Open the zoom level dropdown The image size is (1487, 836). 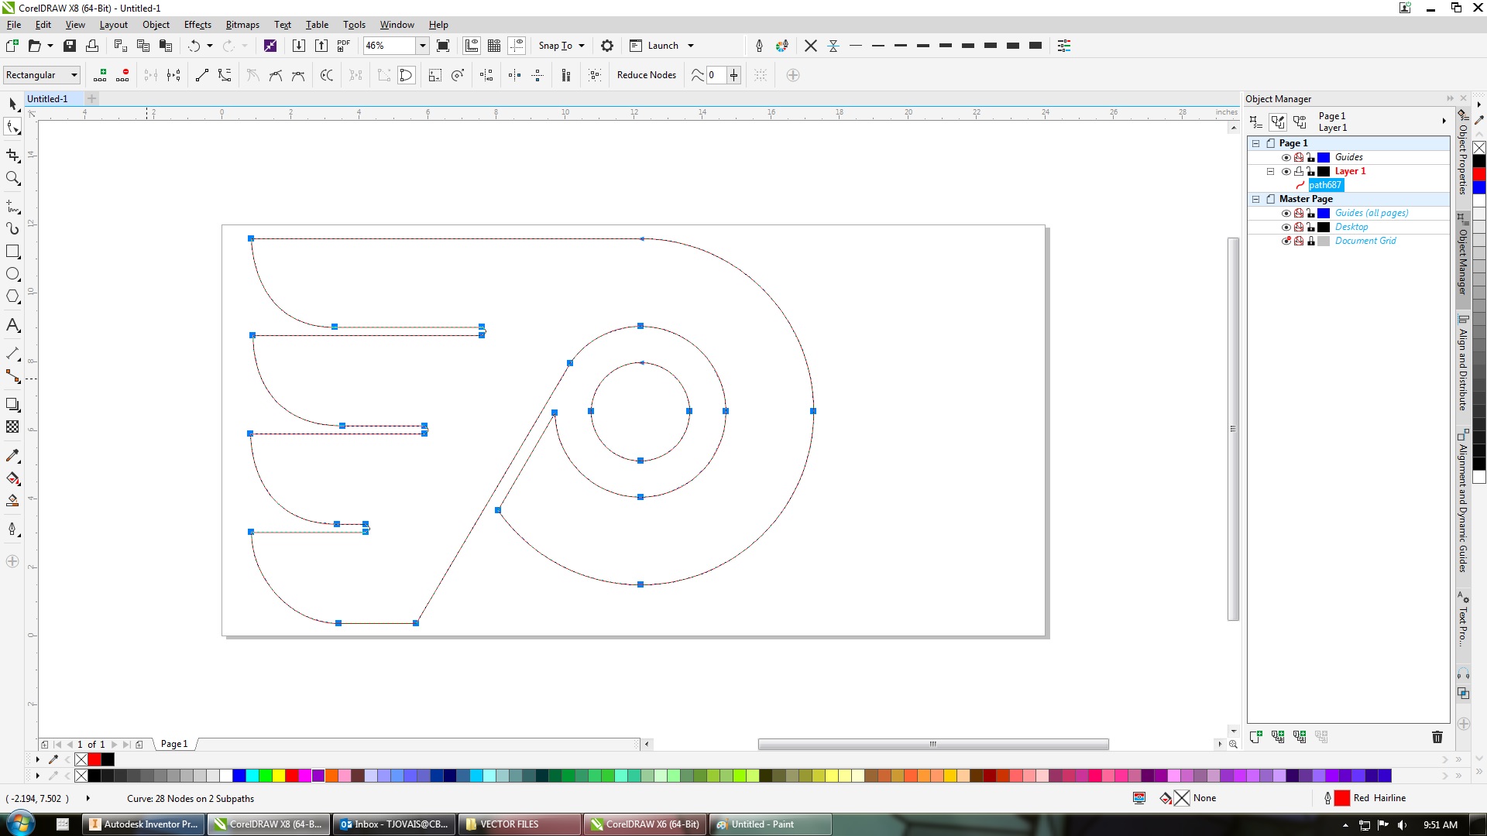(x=422, y=46)
